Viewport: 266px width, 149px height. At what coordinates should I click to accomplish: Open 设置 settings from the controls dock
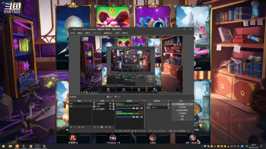pyautogui.click(x=182, y=117)
